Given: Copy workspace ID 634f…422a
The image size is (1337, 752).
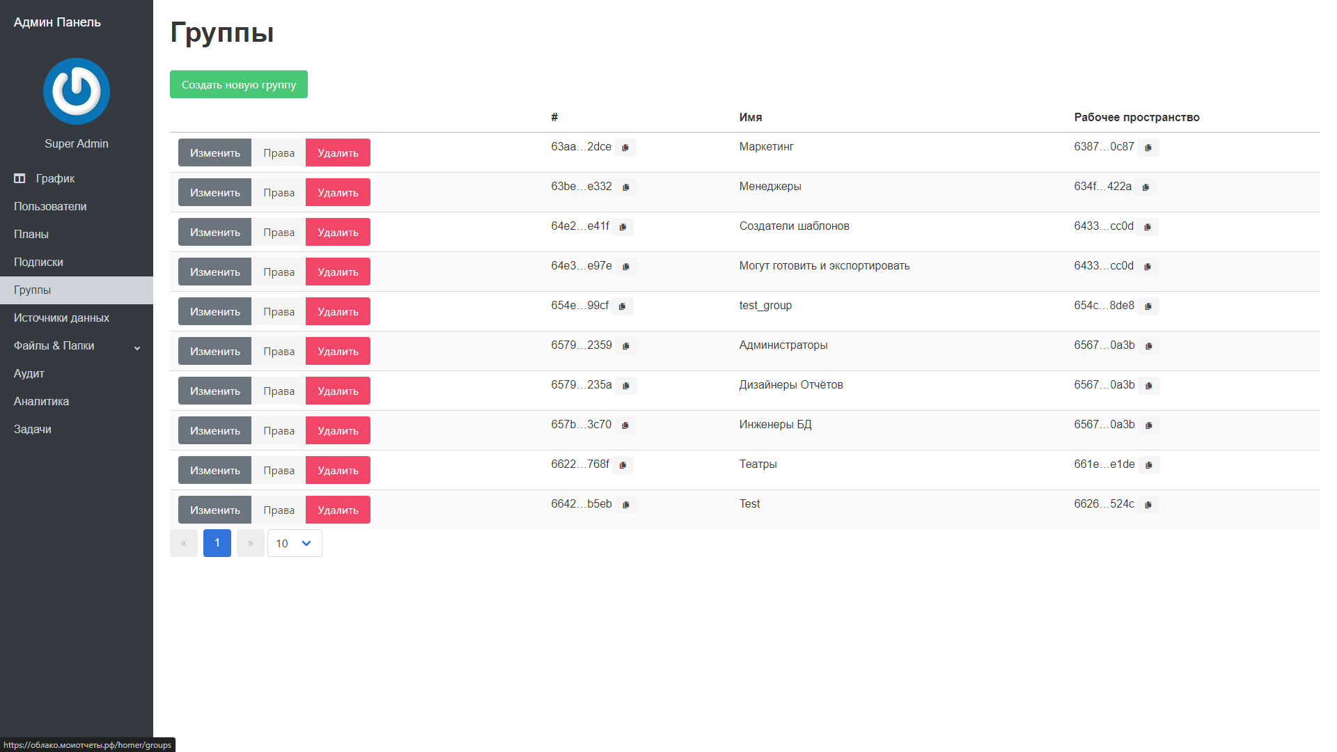Looking at the screenshot, I should (x=1146, y=187).
